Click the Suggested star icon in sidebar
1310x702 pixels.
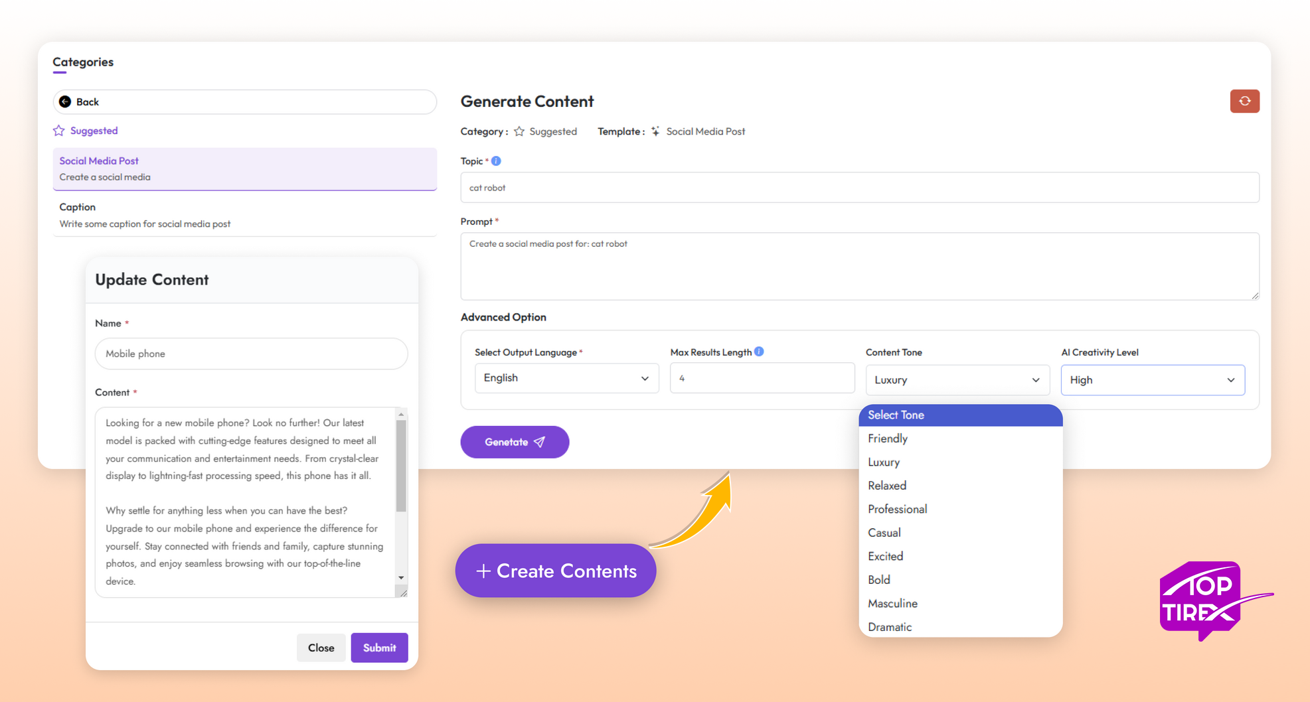(x=59, y=131)
